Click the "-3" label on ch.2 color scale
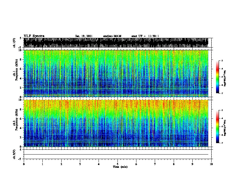238x184 pixels. pyautogui.click(x=221, y=110)
